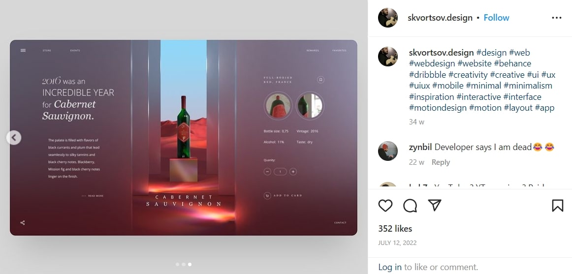572x274 pixels.
Task: Save the post with the bookmark icon
Action: tap(558, 206)
